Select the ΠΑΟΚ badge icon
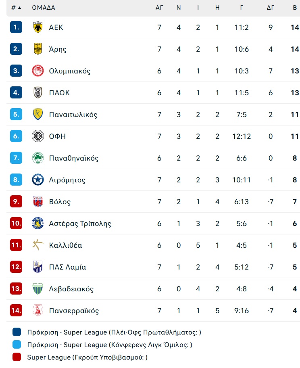The image size is (300, 368). (38, 92)
